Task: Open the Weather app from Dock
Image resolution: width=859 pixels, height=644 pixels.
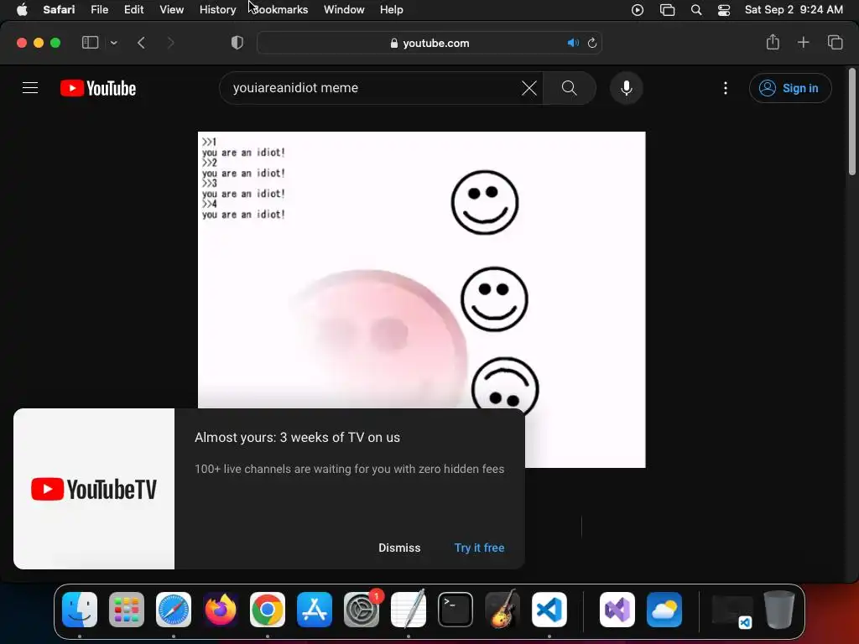Action: [x=664, y=610]
